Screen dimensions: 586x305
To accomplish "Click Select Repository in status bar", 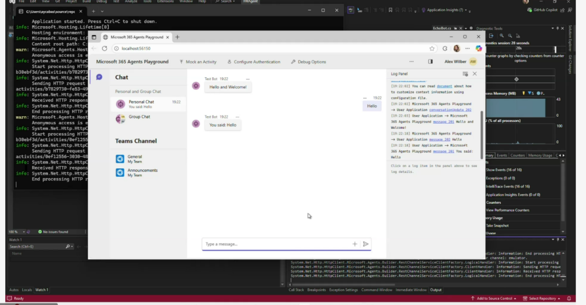I will (542, 298).
